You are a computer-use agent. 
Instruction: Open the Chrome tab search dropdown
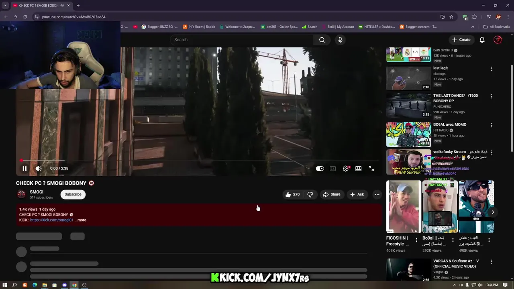tap(5, 6)
